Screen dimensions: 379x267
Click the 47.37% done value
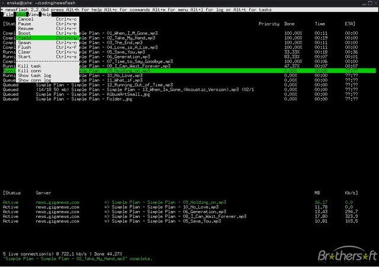point(292,66)
